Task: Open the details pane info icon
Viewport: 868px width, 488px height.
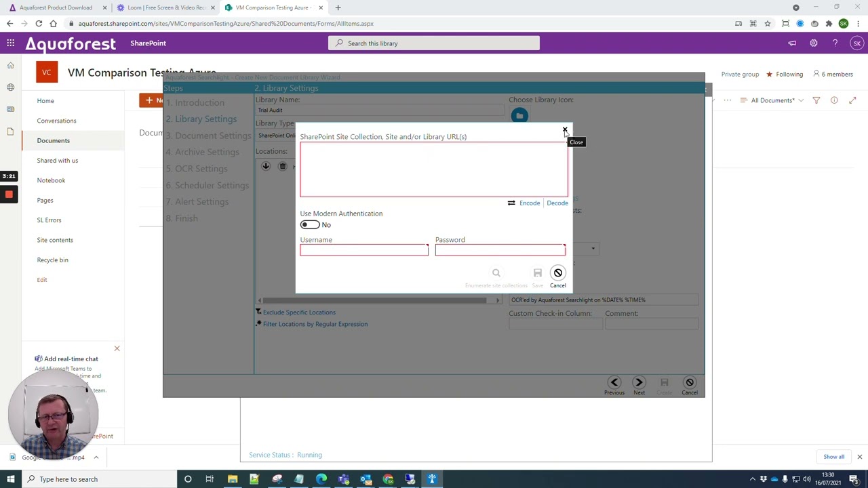Action: click(x=834, y=100)
